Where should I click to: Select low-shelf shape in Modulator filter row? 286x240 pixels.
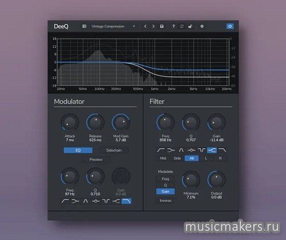pyautogui.click(x=75, y=201)
